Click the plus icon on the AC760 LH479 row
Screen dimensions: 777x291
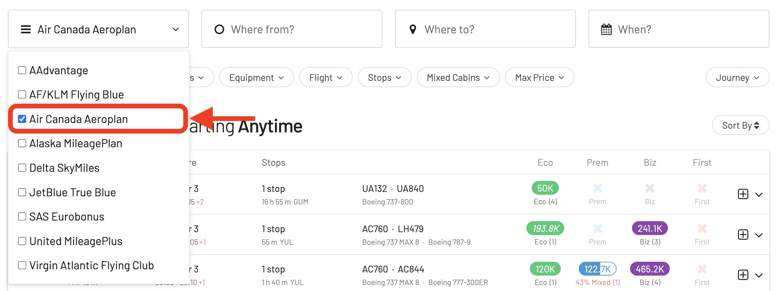point(743,234)
